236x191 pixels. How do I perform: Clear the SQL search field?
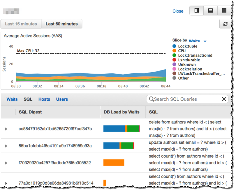click(x=224, y=99)
